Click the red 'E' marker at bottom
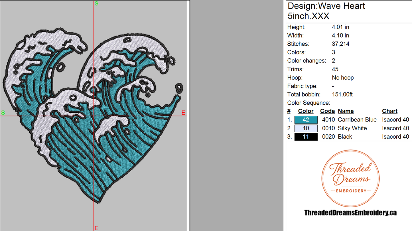 pyautogui.click(x=96, y=228)
